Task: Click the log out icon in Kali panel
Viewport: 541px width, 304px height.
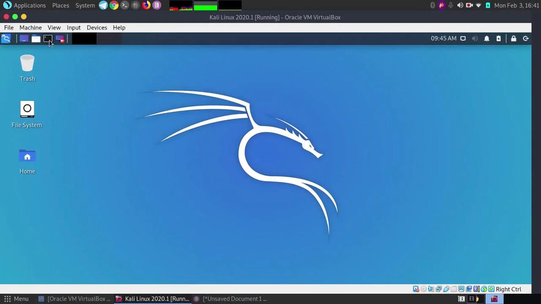Action: 526,38
